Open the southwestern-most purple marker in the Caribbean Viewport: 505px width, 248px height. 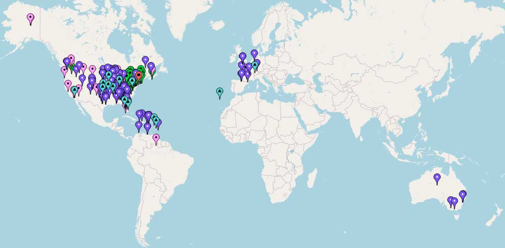138,125
